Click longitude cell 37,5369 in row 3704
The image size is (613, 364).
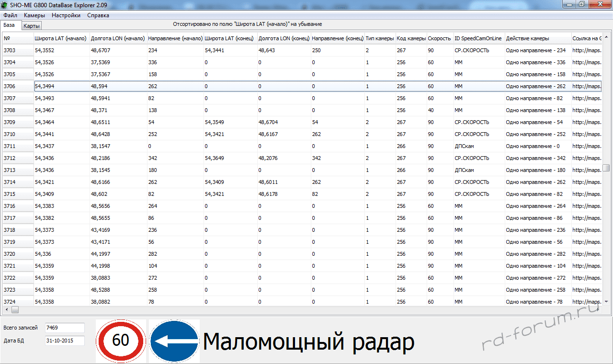click(118, 62)
